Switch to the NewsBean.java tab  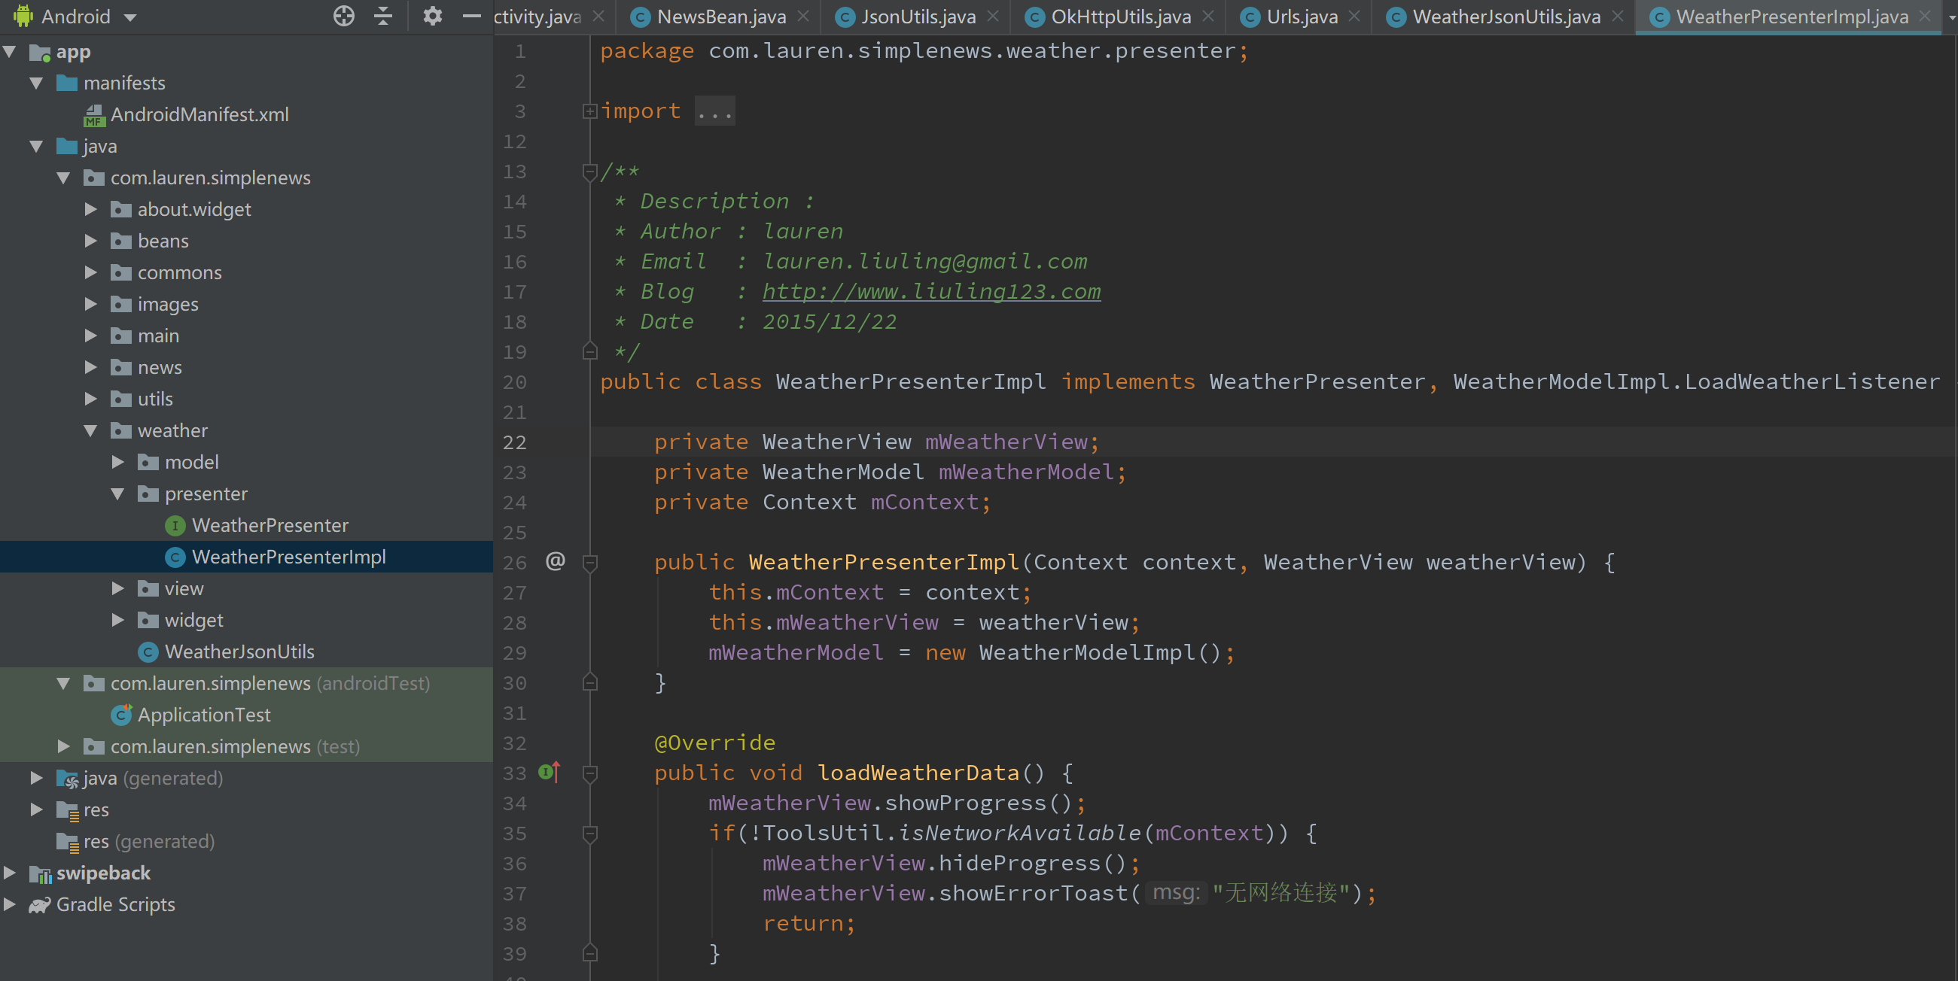pos(720,17)
